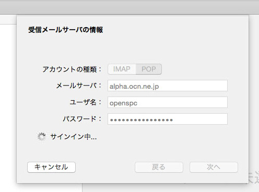Viewport: 259px width, 192px height.
Task: Click the 受信メールサーバの情報 heading
Action: click(x=65, y=30)
